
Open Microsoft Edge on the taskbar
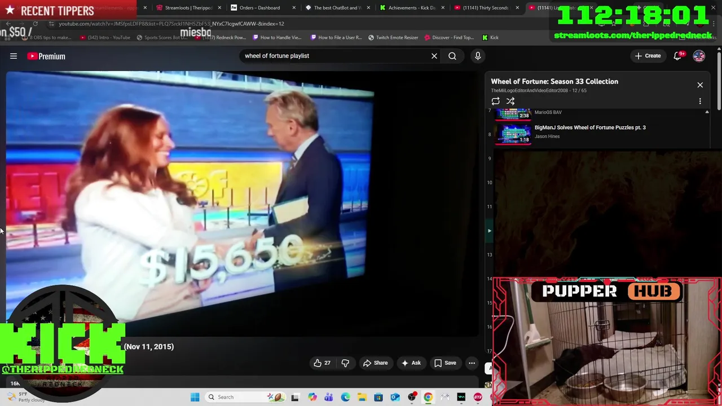pos(345,398)
